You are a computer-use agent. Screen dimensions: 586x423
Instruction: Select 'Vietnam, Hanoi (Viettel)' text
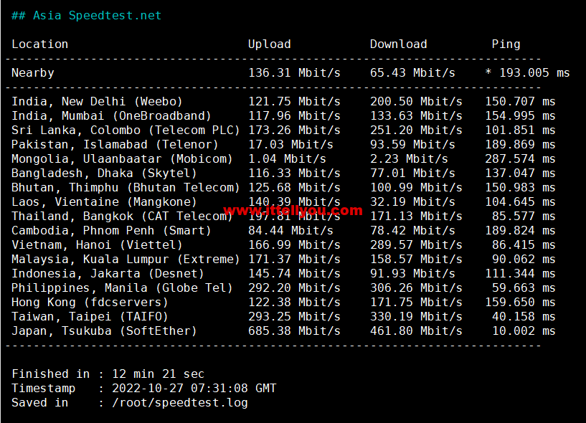click(97, 245)
